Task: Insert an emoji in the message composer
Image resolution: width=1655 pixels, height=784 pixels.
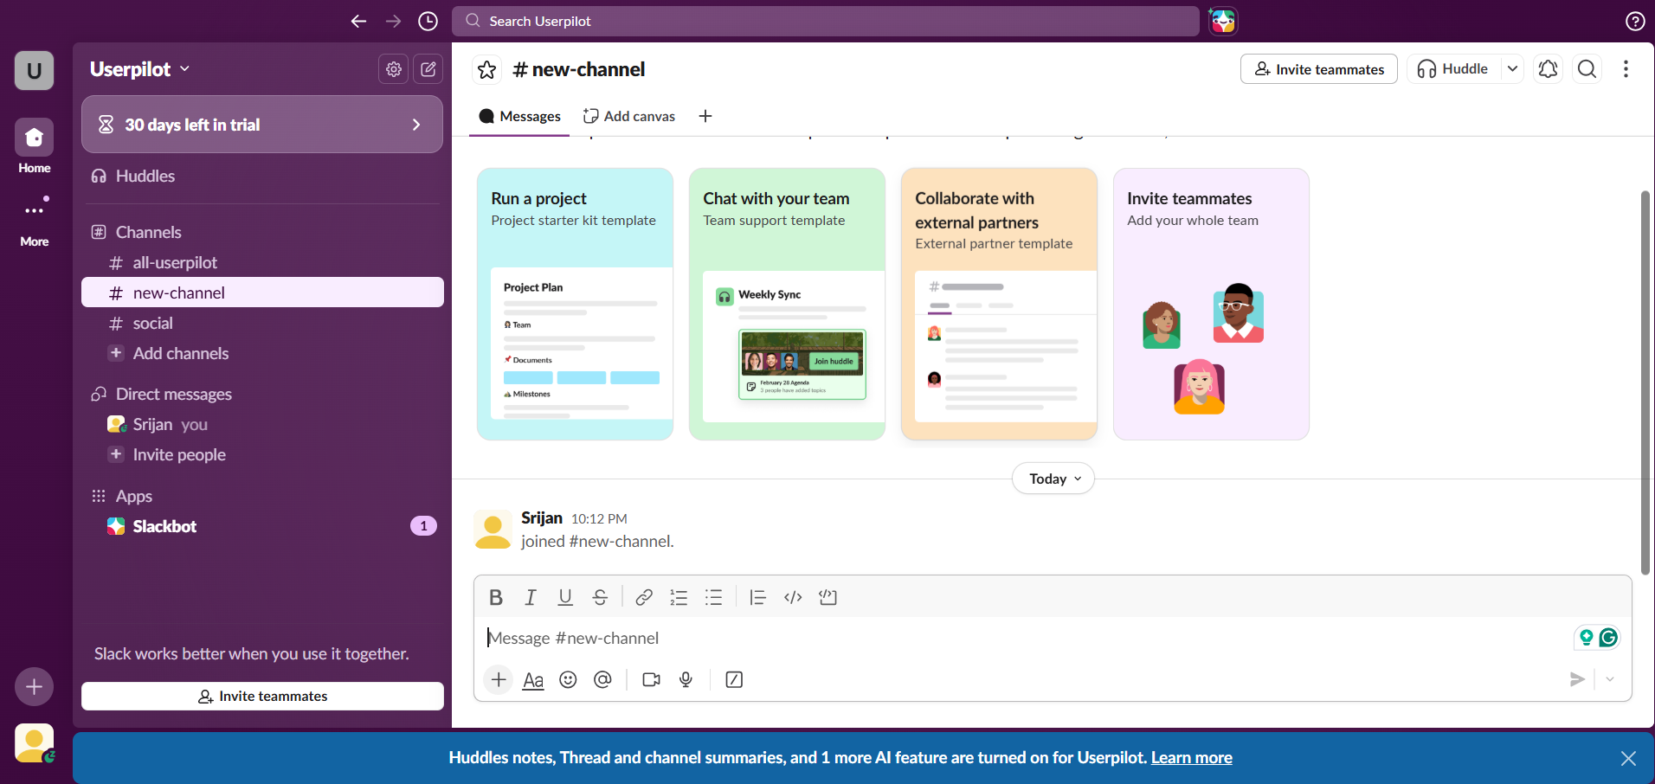Action: click(568, 680)
